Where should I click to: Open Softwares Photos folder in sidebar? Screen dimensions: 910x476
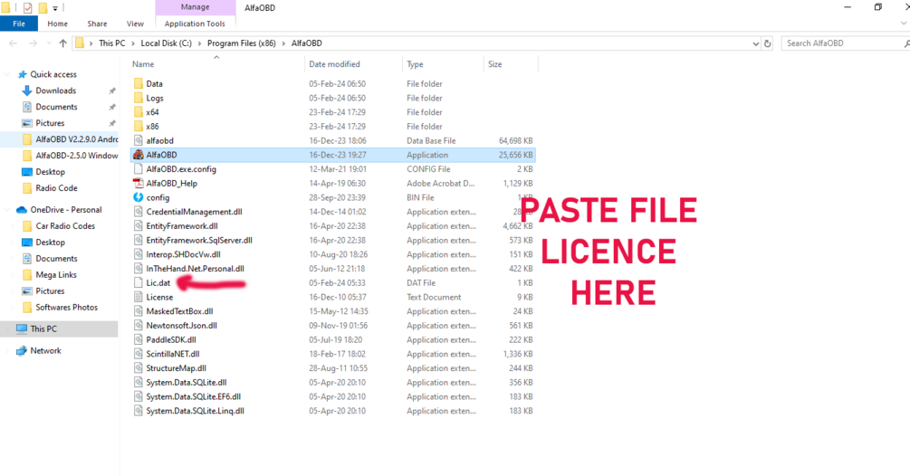(x=60, y=308)
